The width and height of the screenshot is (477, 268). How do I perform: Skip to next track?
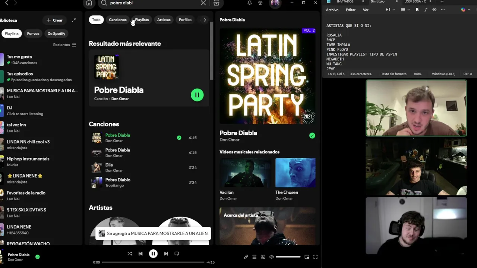tap(166, 253)
